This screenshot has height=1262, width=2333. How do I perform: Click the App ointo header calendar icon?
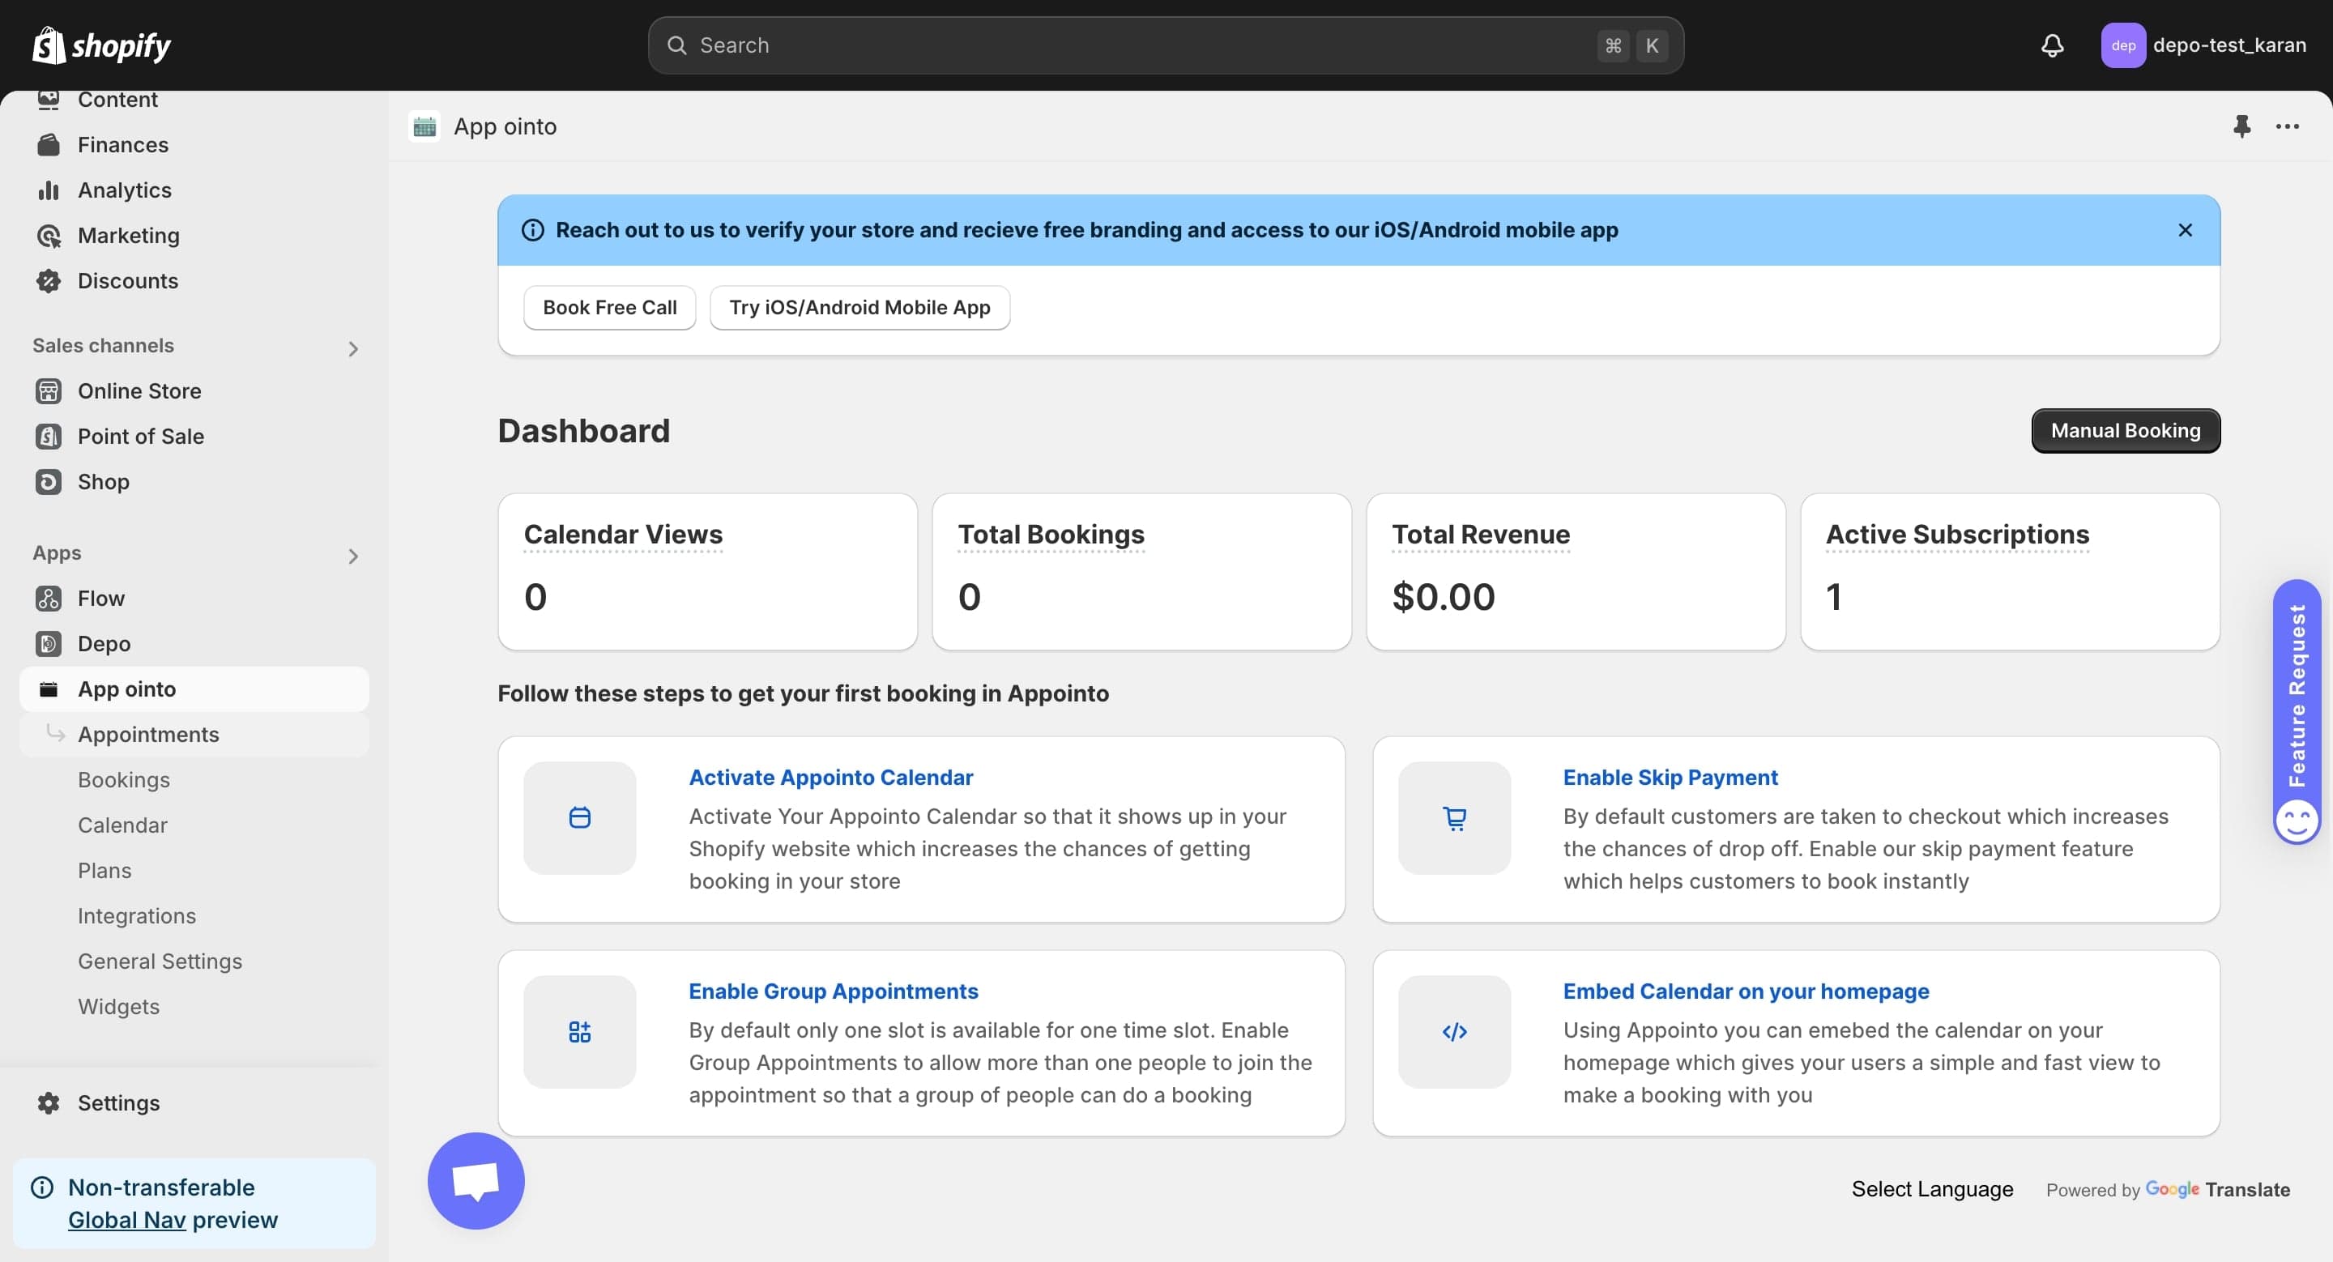[424, 126]
